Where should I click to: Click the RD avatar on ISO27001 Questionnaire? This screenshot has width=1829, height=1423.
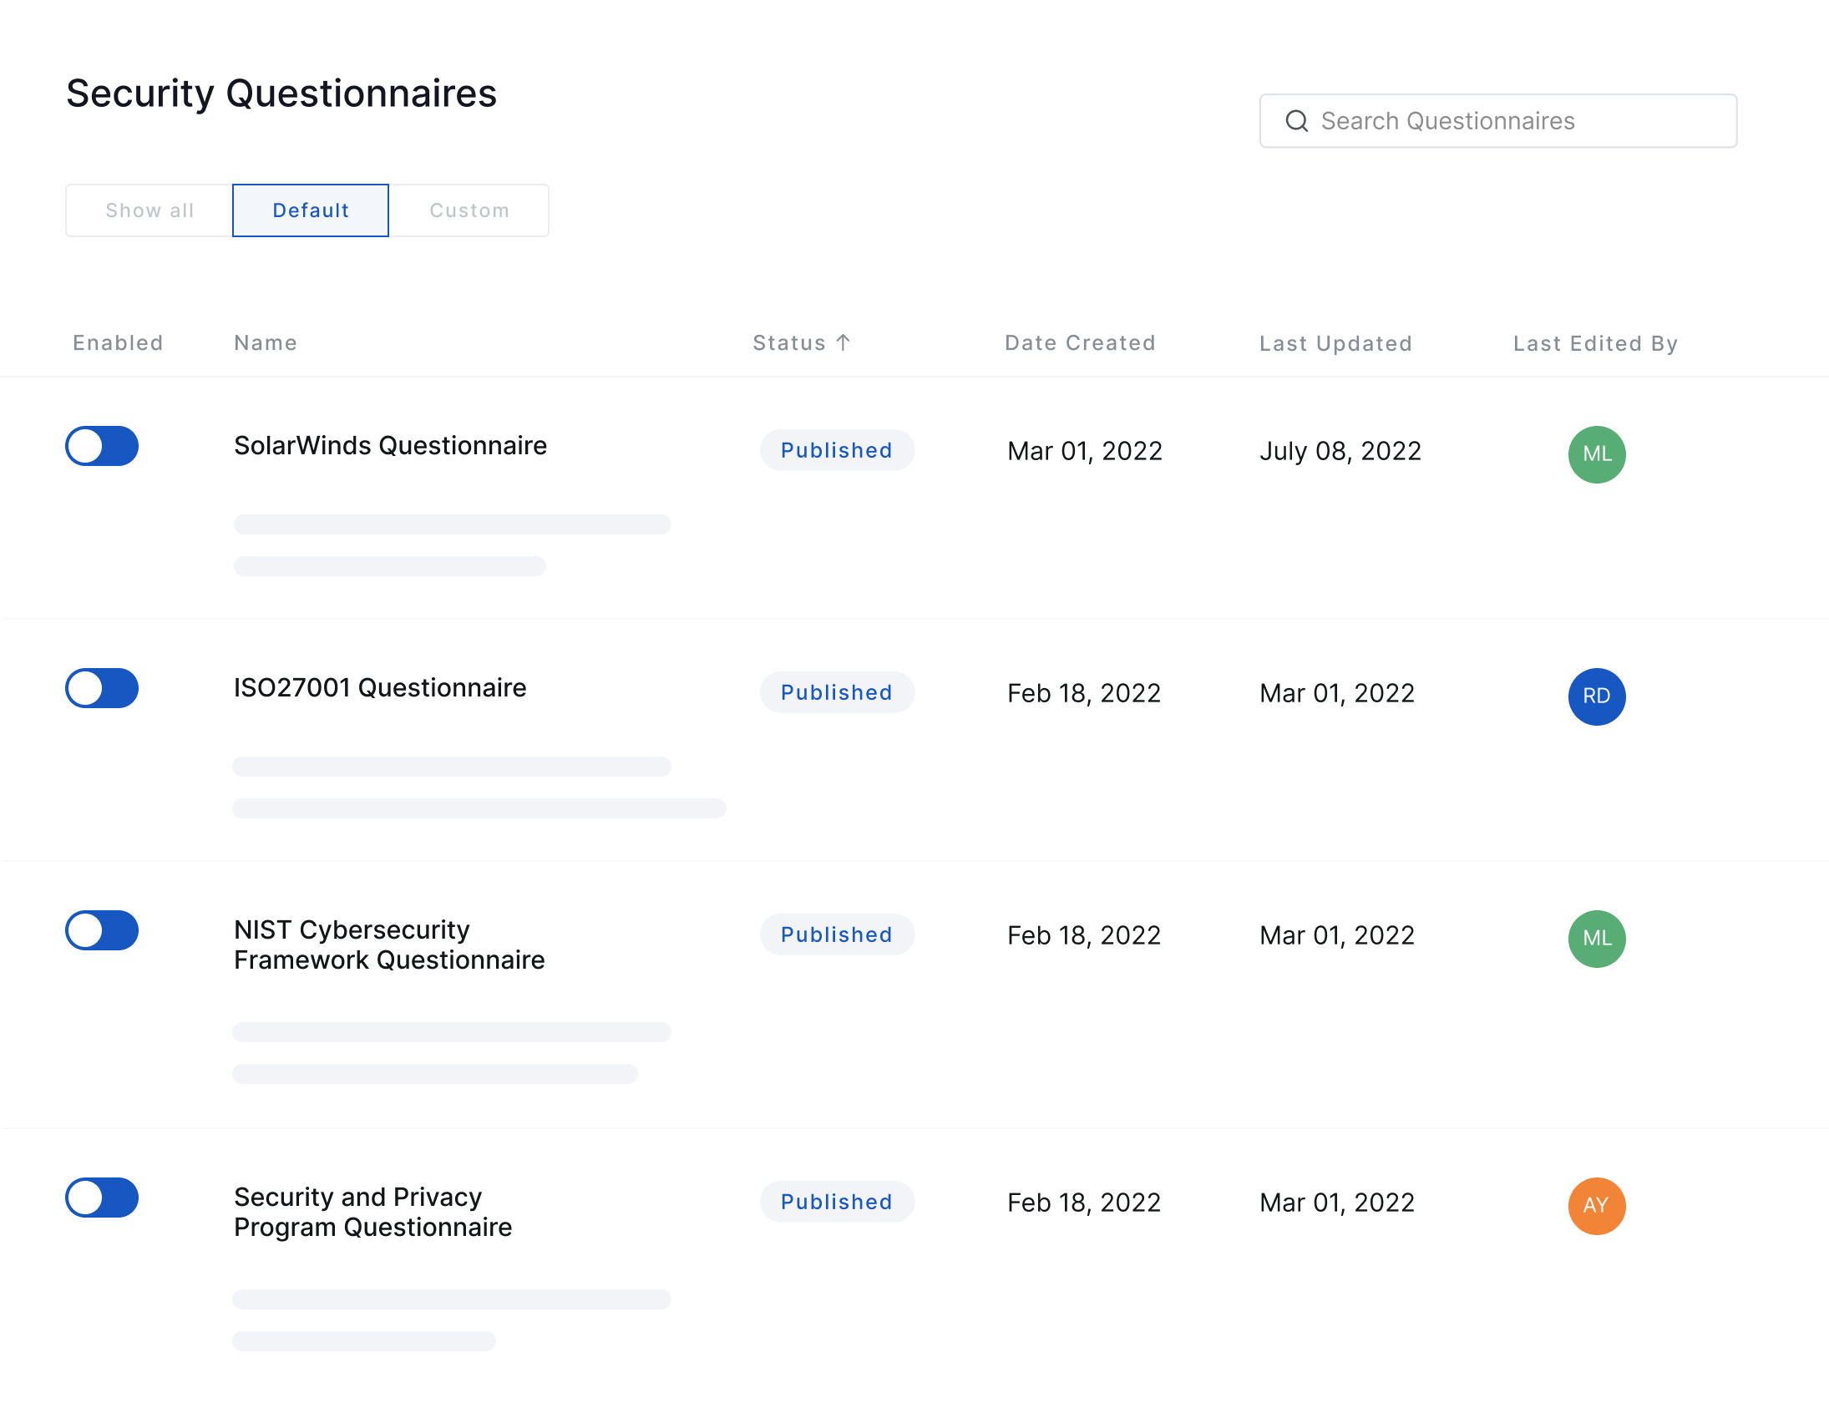(x=1596, y=695)
